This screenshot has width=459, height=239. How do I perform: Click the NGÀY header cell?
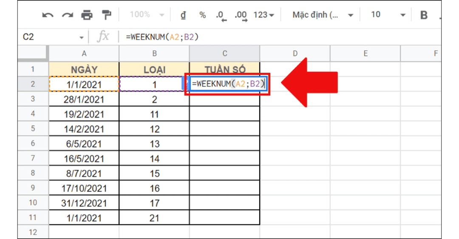tap(84, 69)
